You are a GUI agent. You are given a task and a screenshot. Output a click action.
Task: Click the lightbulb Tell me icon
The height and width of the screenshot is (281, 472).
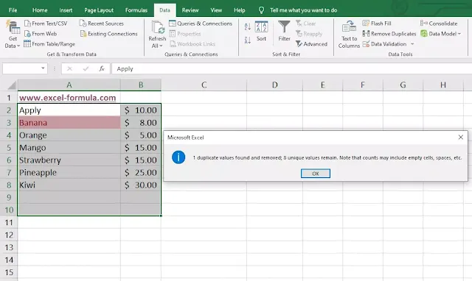(x=261, y=10)
